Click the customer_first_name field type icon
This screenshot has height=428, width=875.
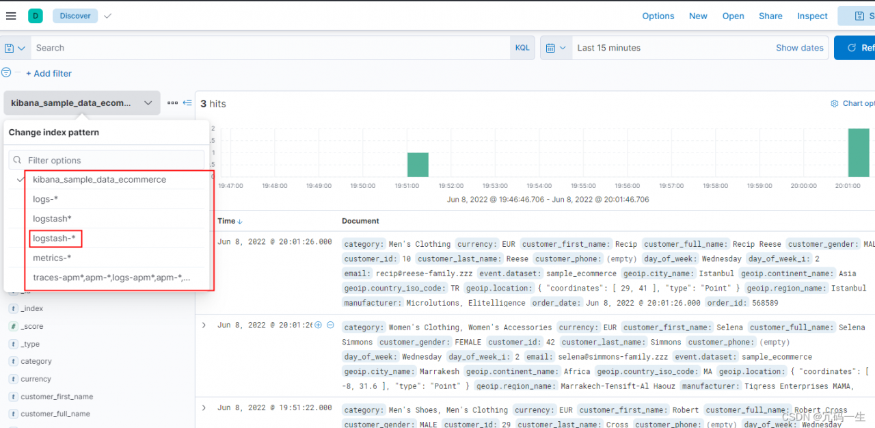(x=14, y=397)
